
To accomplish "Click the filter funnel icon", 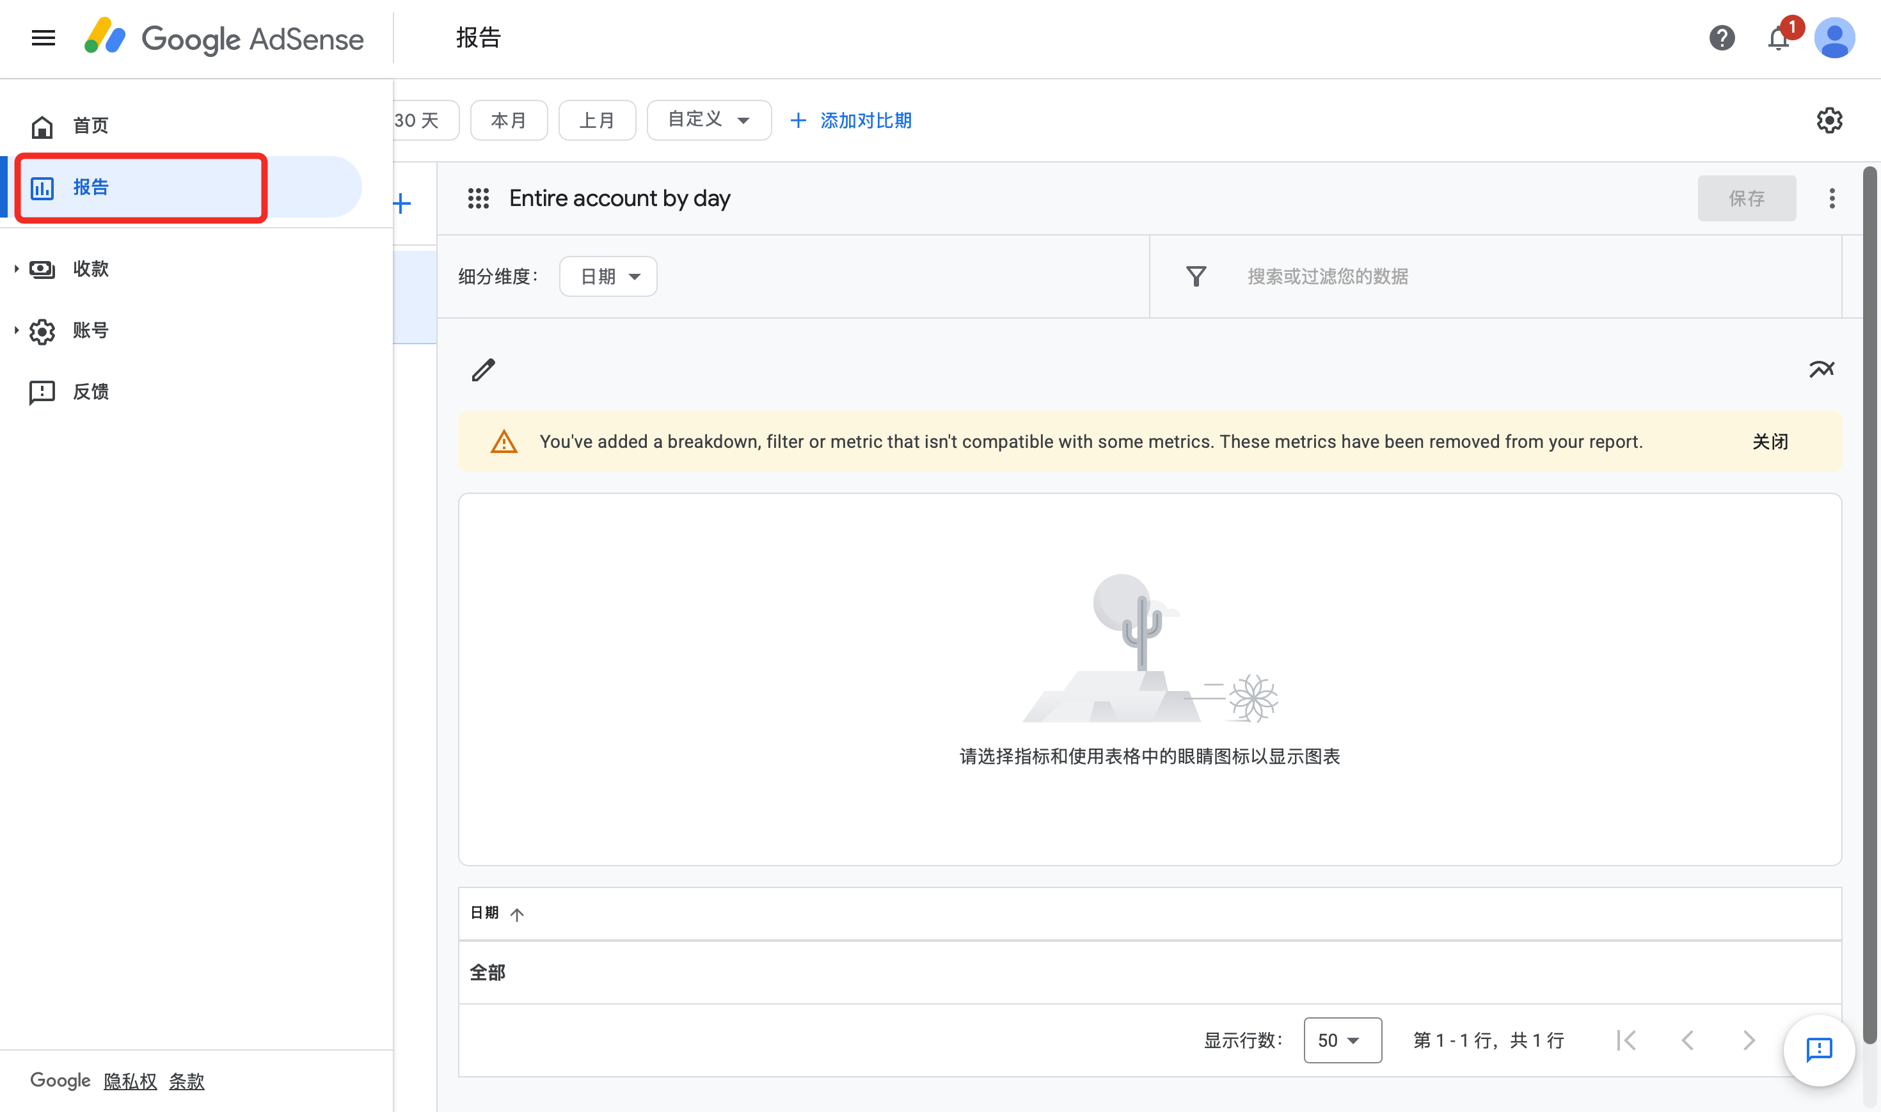I will [x=1196, y=276].
